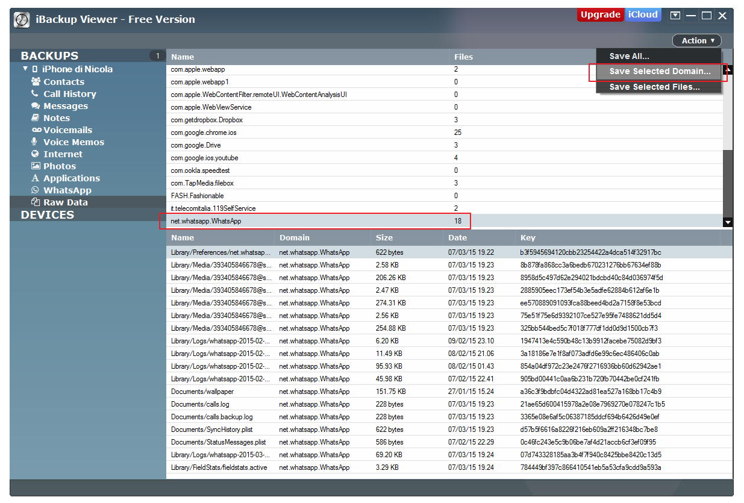Click the Photos picture icon
744x503 pixels.
pos(36,166)
